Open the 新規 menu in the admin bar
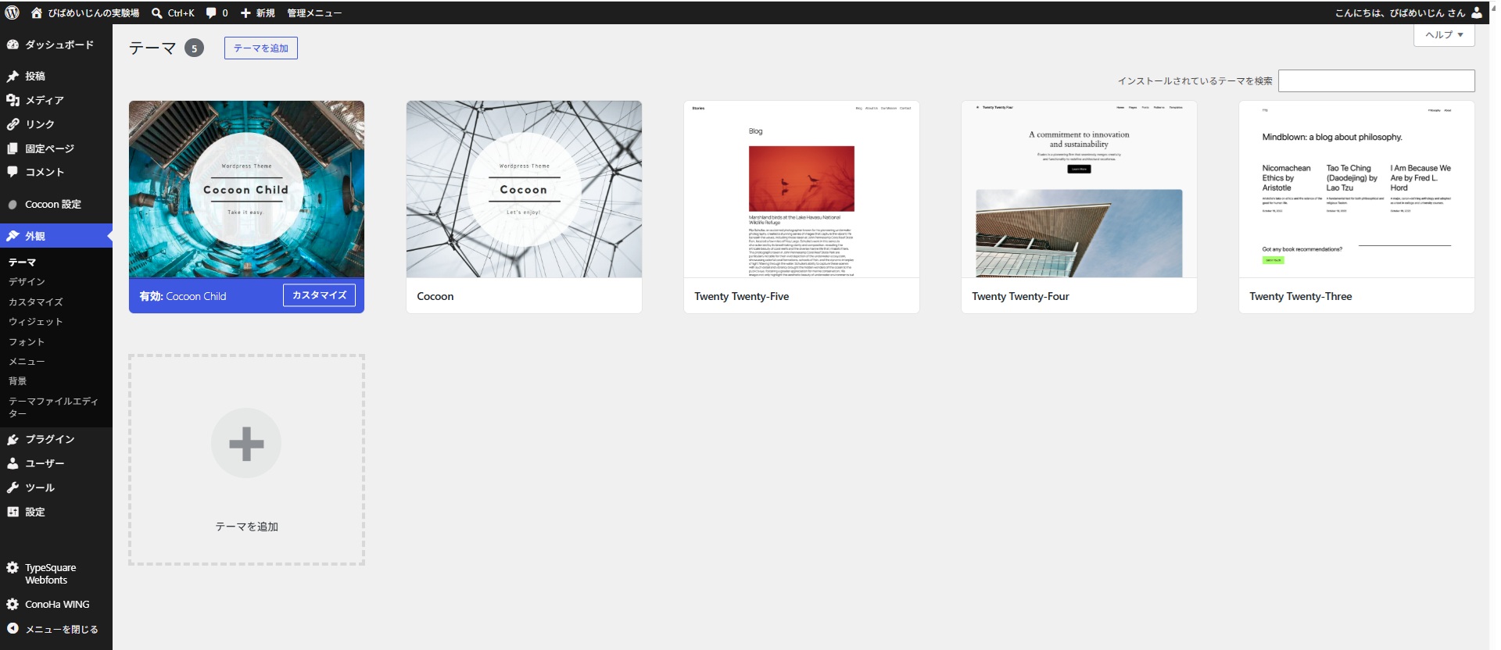Screen dimensions: 1501x650 [x=265, y=13]
